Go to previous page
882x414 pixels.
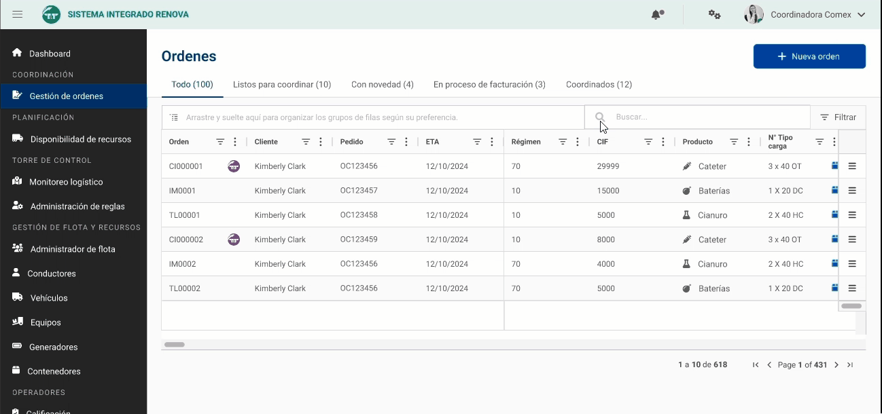point(769,364)
